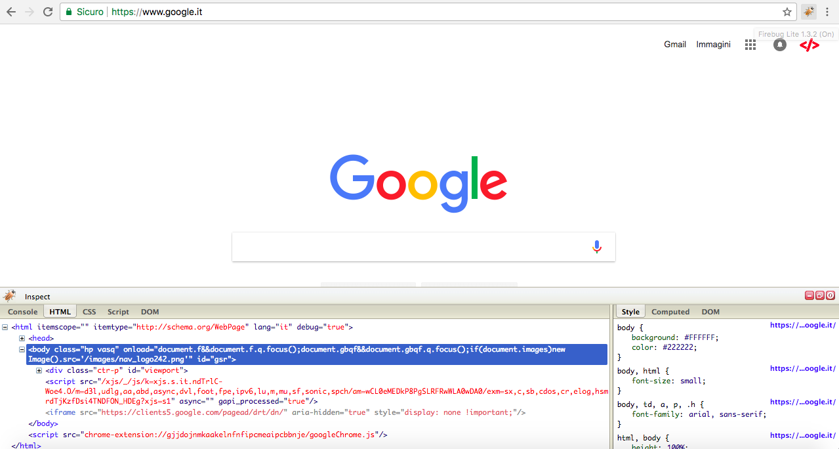Collapse the html root node
Viewport: 839px width, 449px height.
(5, 326)
